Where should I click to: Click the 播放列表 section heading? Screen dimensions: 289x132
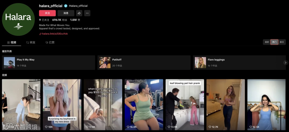click(7, 51)
